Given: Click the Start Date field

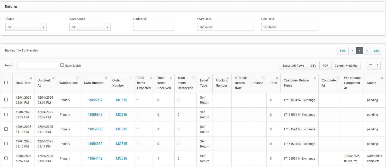Looking at the screenshot, I should [x=225, y=27].
